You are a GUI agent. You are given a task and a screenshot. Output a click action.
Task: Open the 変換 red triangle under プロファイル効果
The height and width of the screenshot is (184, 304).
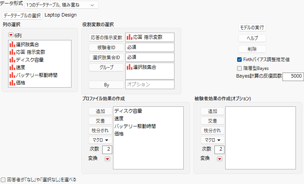(107, 159)
